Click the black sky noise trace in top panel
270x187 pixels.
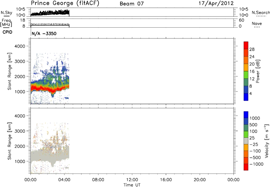(x=50, y=13)
